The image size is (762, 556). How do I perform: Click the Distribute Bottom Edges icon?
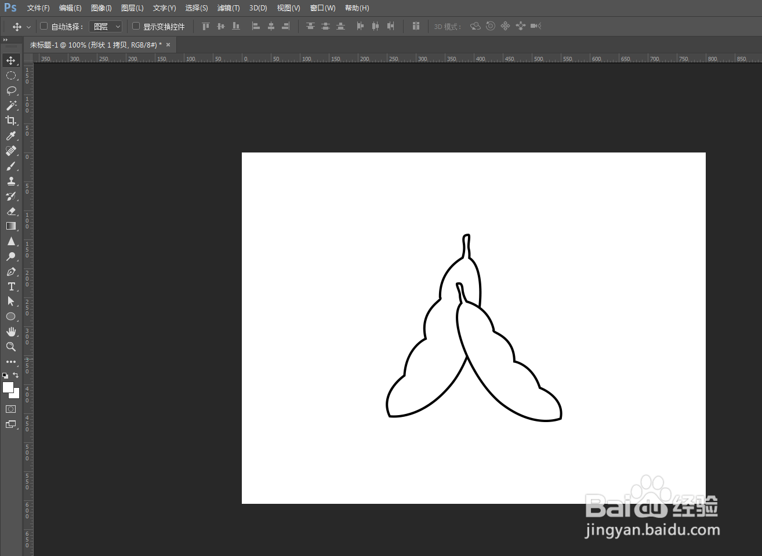point(340,26)
